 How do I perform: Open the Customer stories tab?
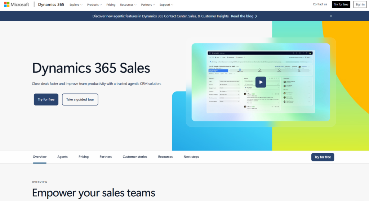(x=135, y=157)
